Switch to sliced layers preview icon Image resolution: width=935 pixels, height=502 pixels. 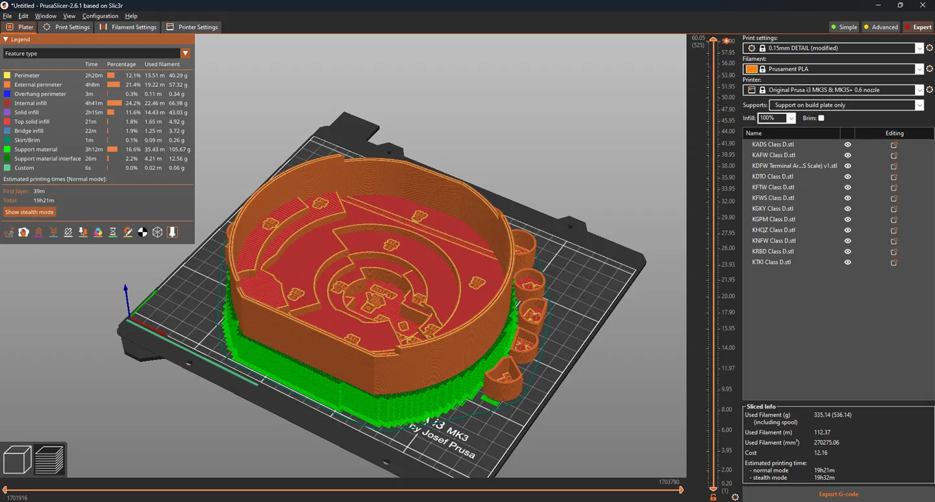[49, 460]
